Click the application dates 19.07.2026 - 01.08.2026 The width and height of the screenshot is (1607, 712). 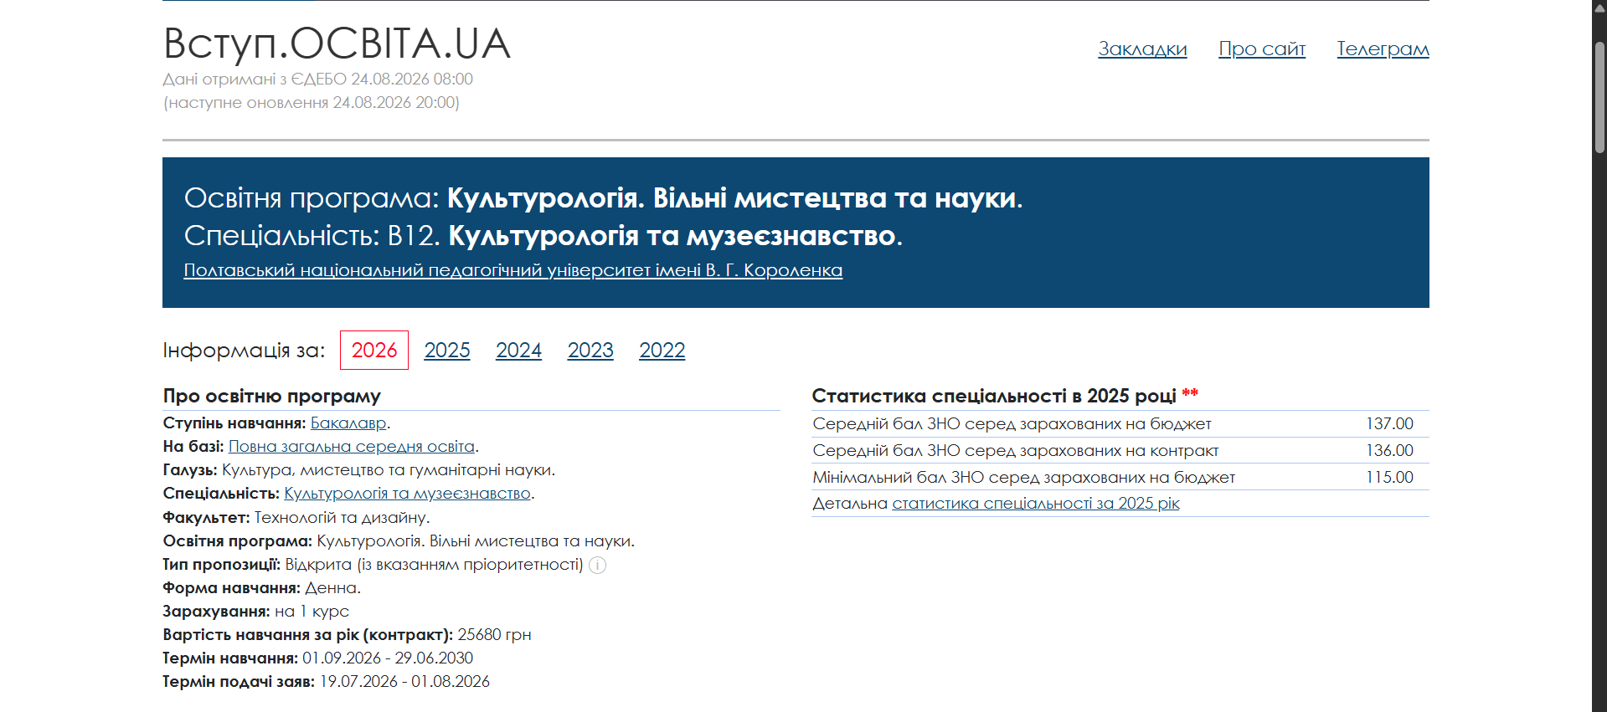pos(404,682)
